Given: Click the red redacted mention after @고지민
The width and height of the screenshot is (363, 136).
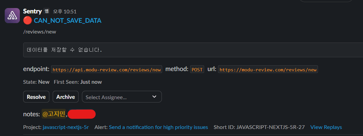Looking at the screenshot, I should tap(82, 114).
